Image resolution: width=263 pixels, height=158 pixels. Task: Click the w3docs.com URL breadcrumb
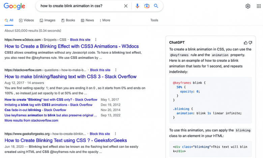pos(35,40)
